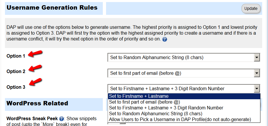Open the help icon after the priority description

(x=164, y=40)
